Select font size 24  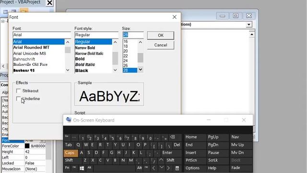[126, 61]
